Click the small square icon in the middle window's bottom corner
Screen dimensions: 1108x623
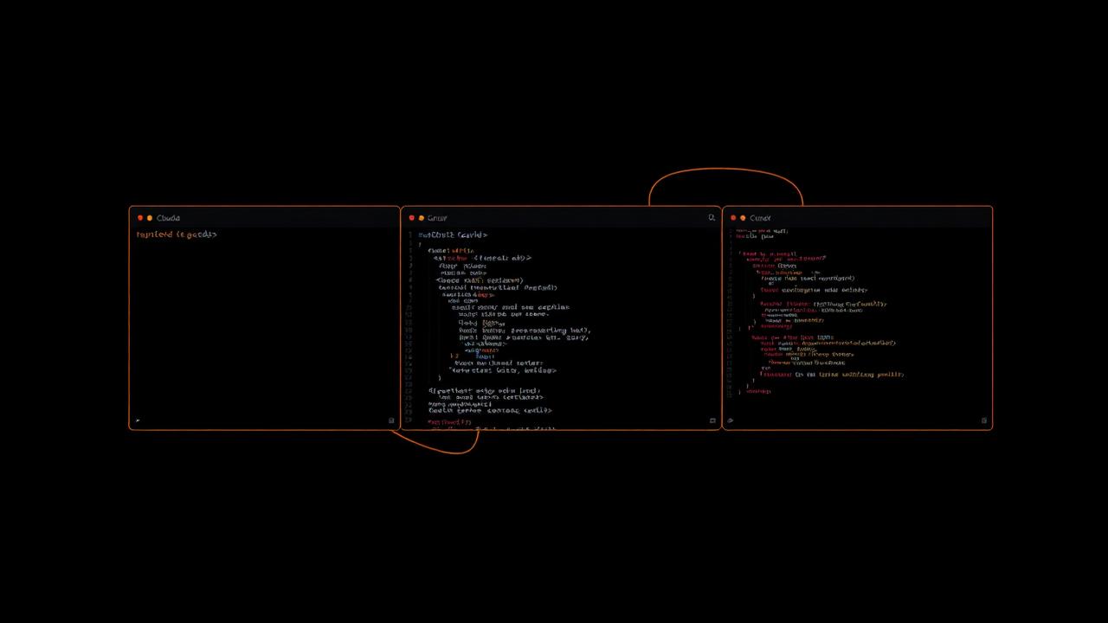coord(712,421)
